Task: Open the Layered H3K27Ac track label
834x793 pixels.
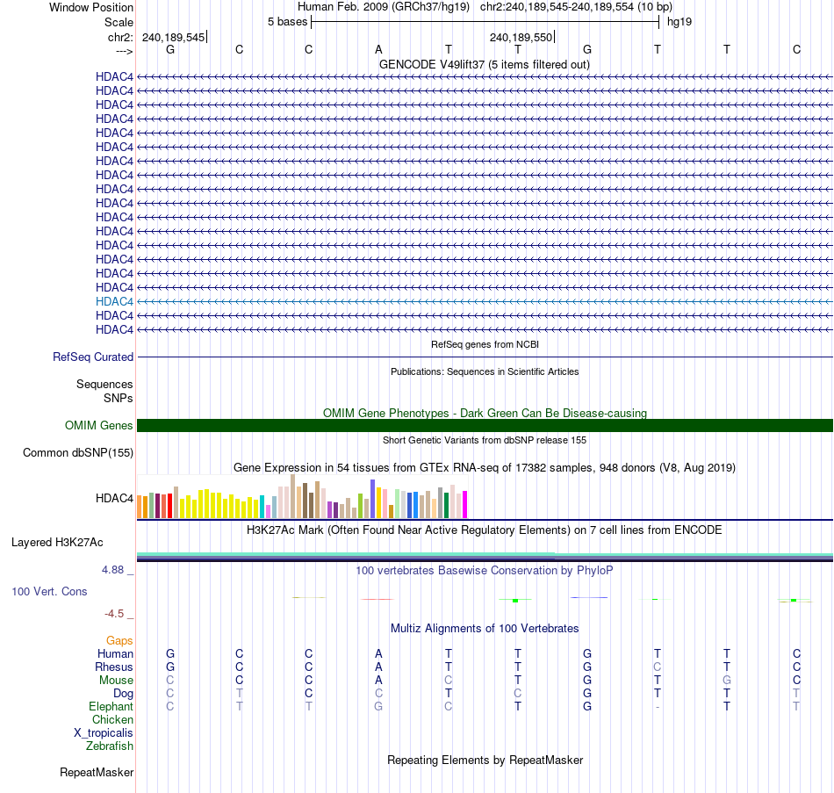Action: (57, 543)
